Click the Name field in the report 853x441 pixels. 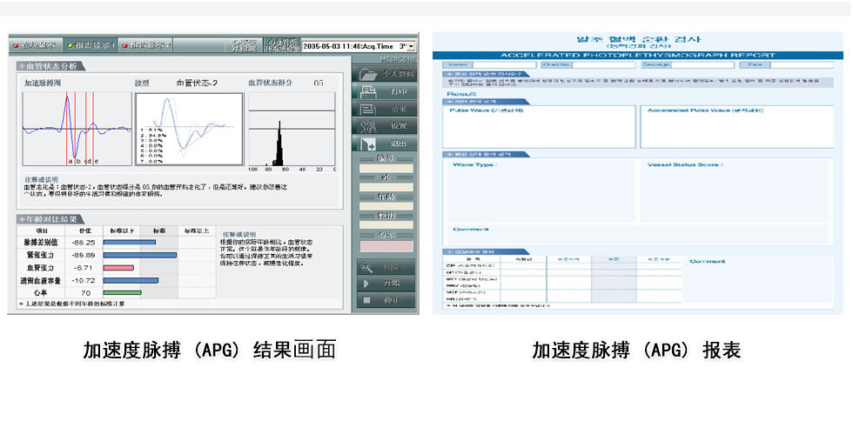coord(487,64)
